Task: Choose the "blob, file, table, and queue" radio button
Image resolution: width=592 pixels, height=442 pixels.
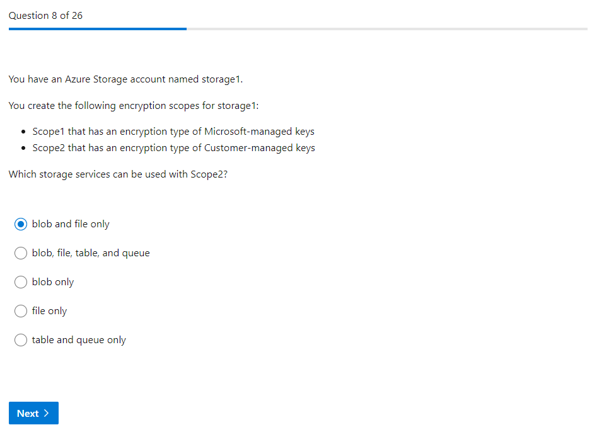Action: coord(21,253)
